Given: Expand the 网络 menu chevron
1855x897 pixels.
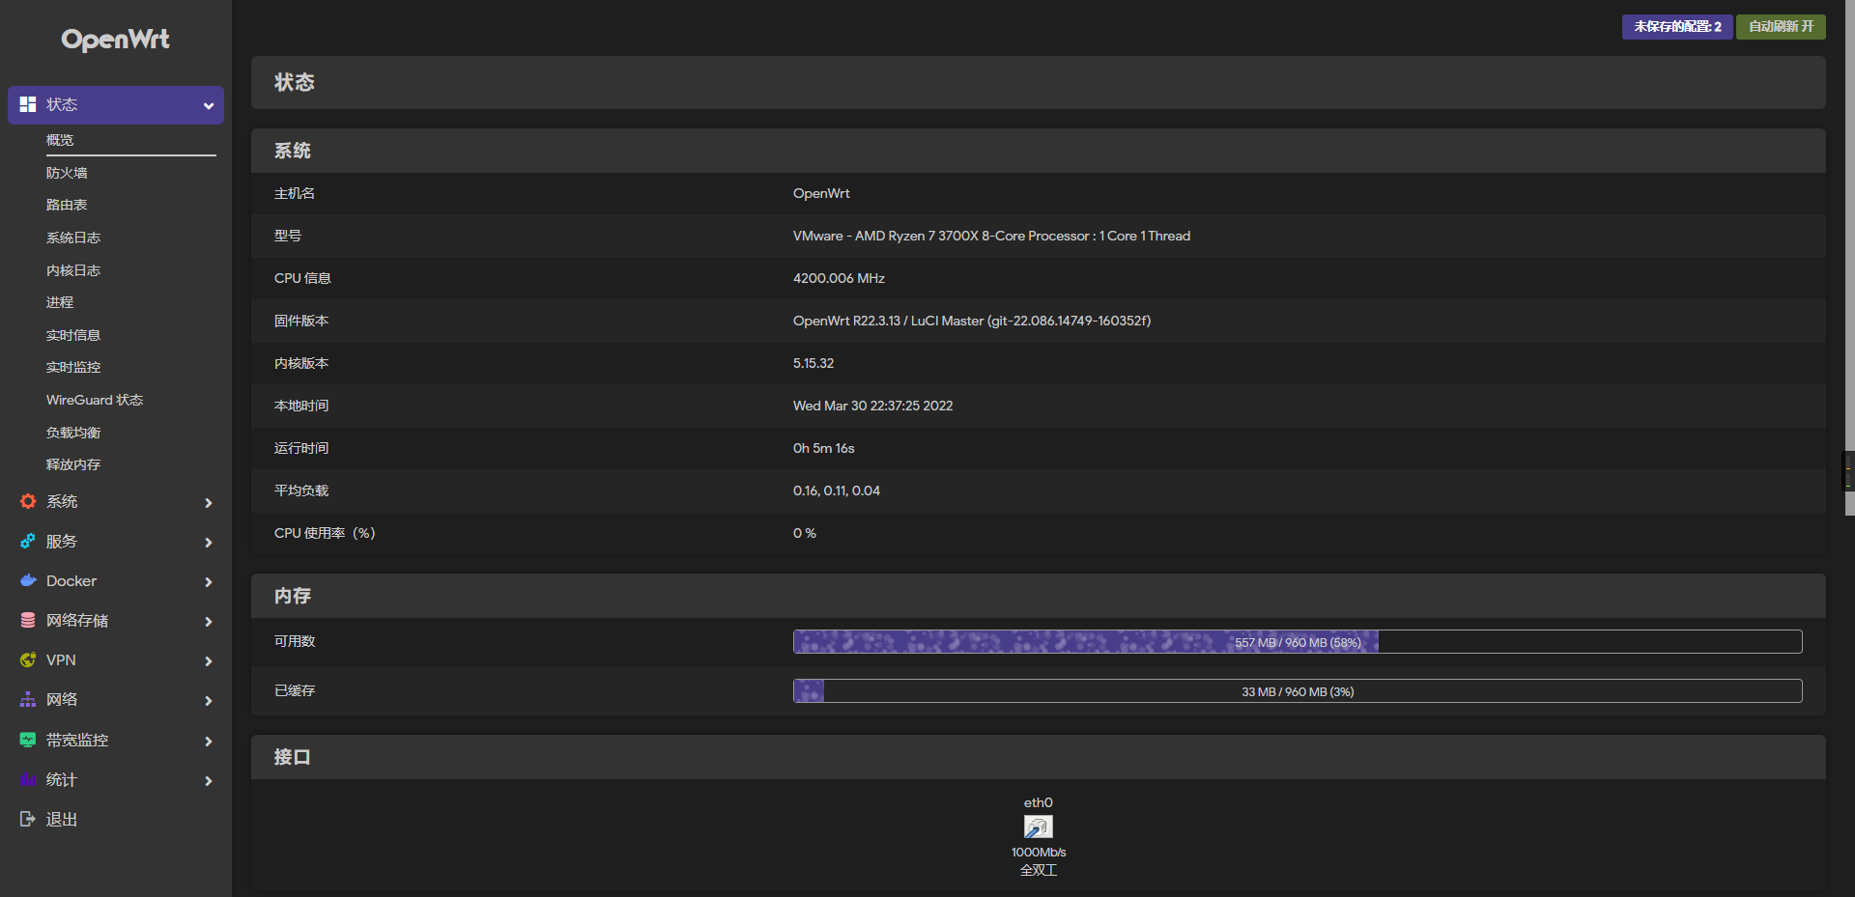Looking at the screenshot, I should (x=209, y=700).
